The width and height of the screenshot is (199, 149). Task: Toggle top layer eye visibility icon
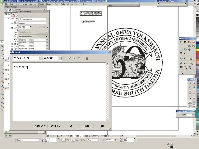tap(12, 16)
